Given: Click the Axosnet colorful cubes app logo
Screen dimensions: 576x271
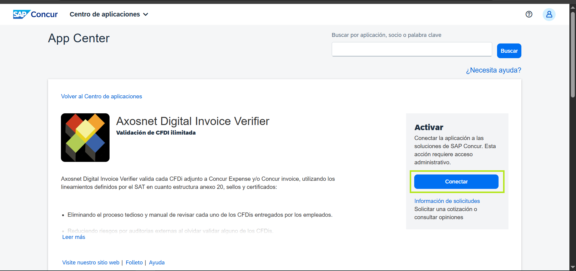Looking at the screenshot, I should coord(85,138).
